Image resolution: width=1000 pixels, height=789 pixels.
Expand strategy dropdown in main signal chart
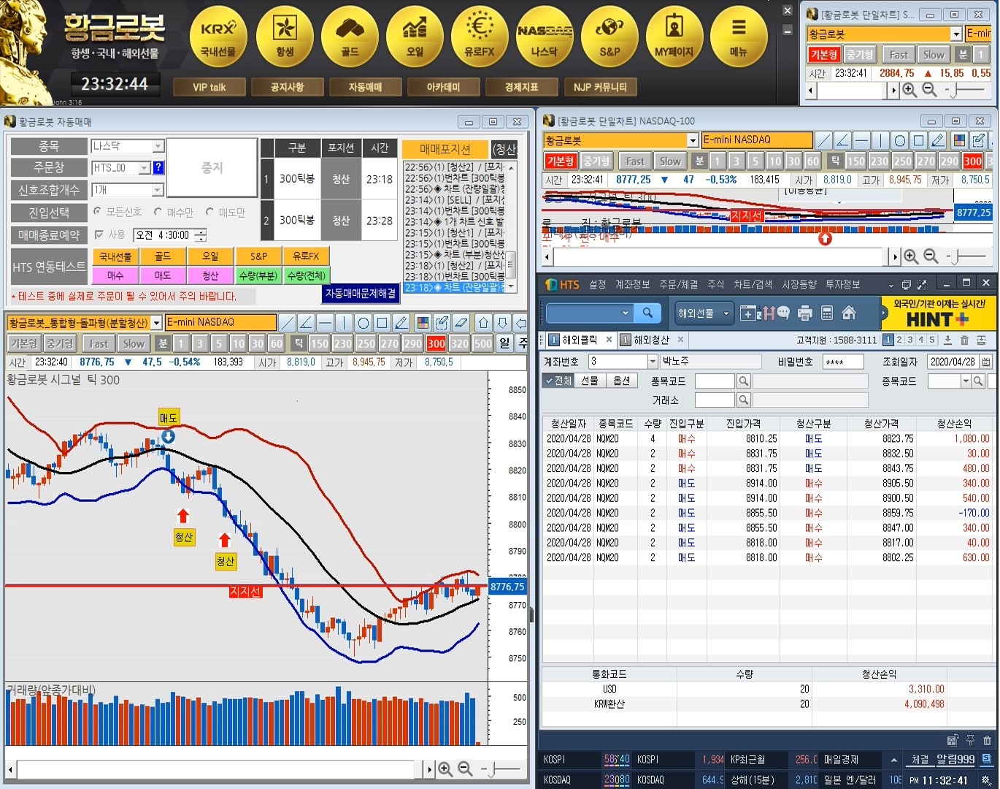pos(157,323)
